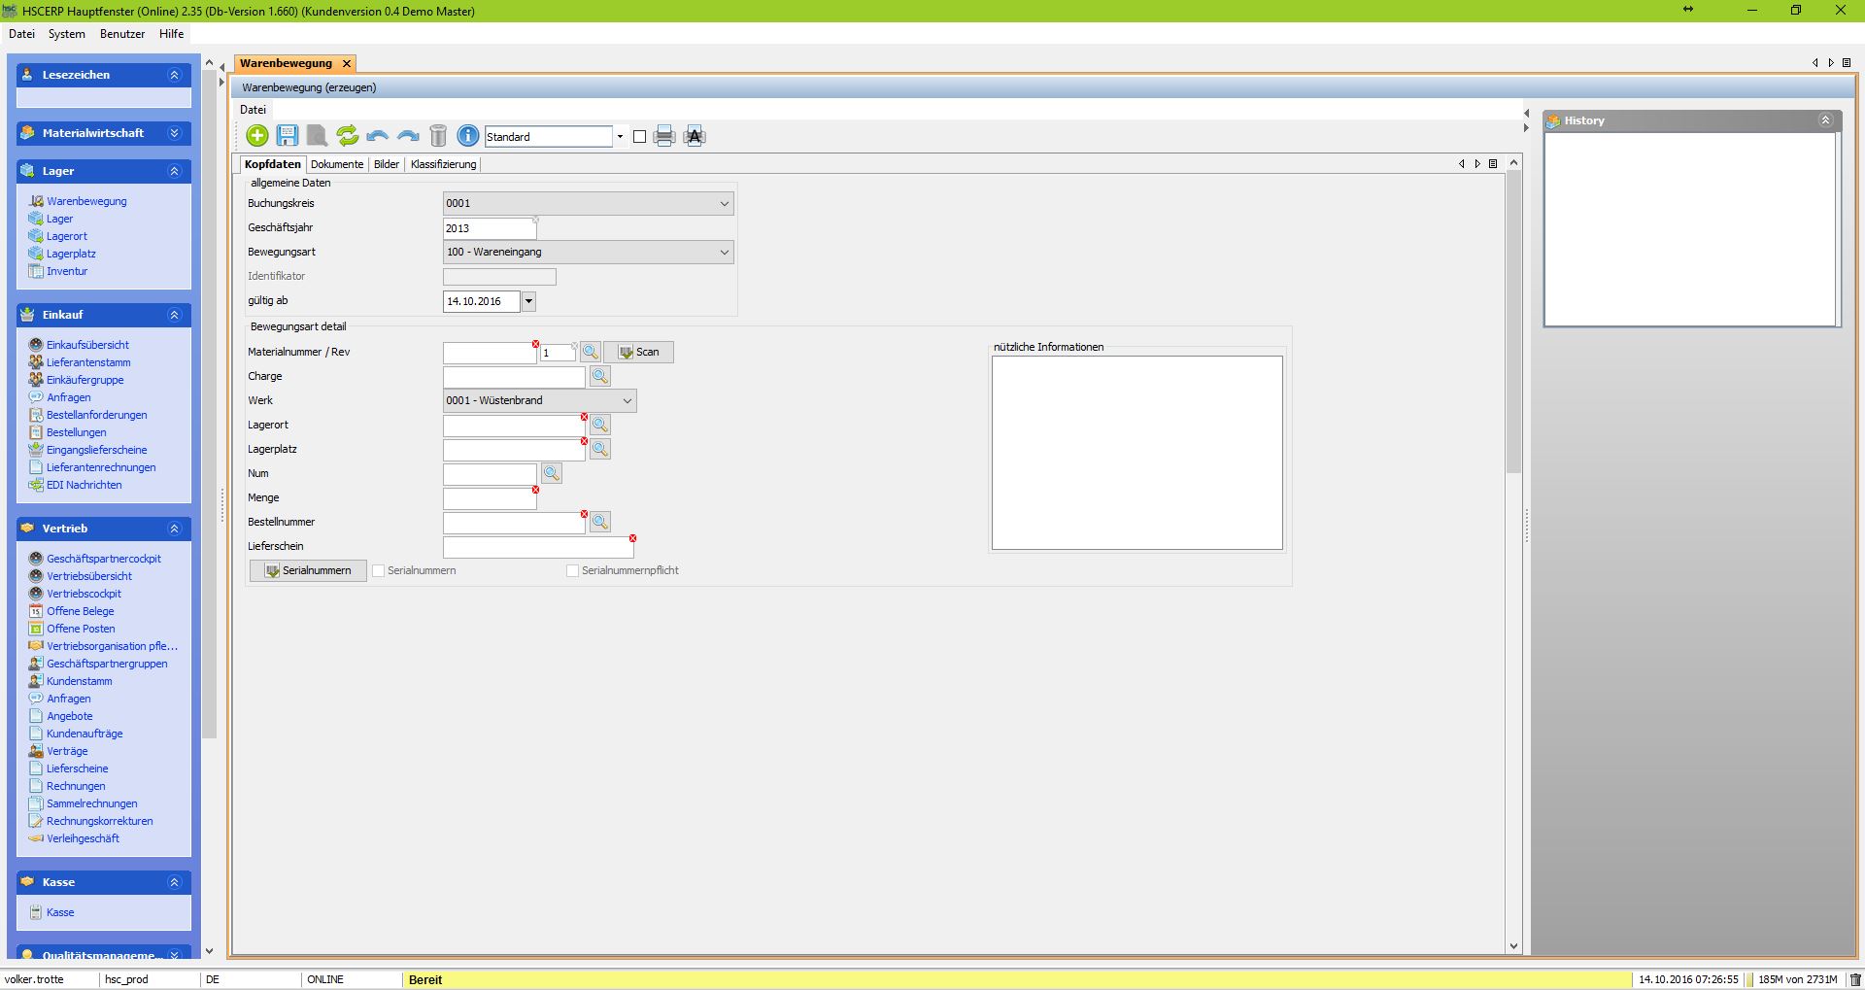Click the magnifier search icon next to Lagerort
The height and width of the screenshot is (990, 1865).
pyautogui.click(x=600, y=425)
